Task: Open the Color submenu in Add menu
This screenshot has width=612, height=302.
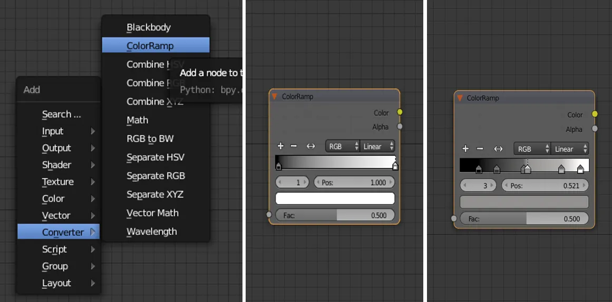Action: tap(59, 198)
